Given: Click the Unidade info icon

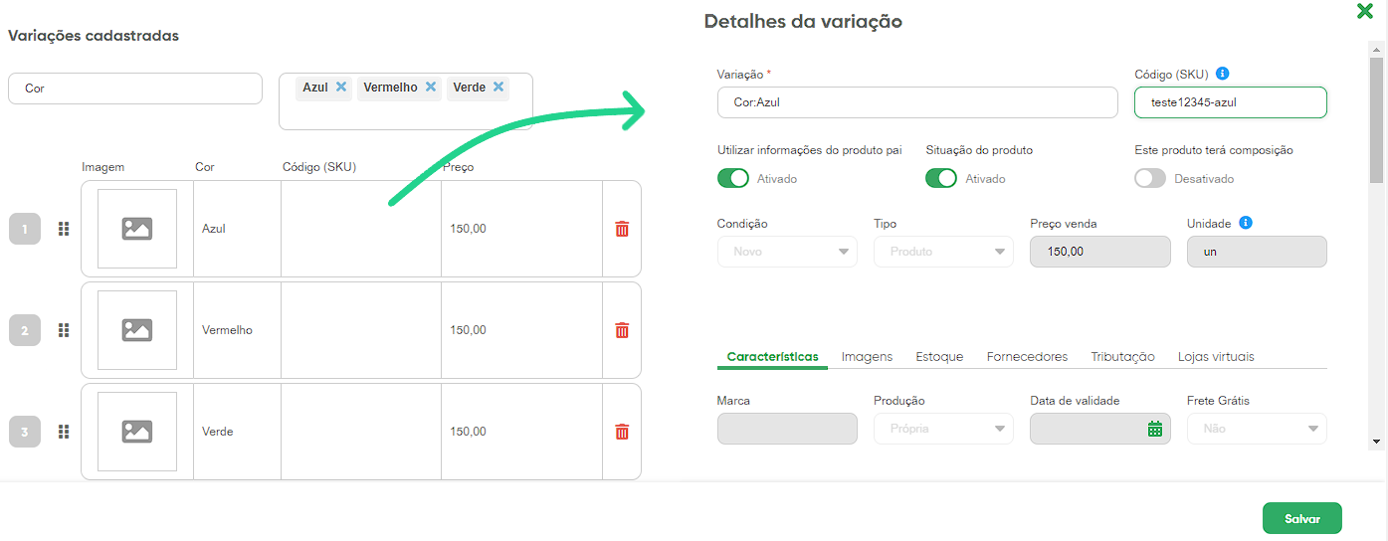Looking at the screenshot, I should click(x=1246, y=223).
